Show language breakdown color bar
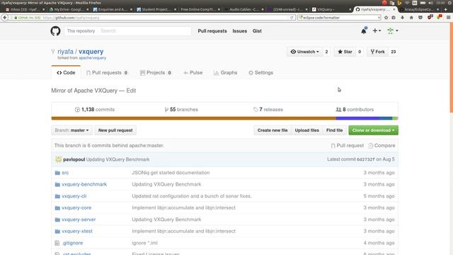Image resolution: width=453 pixels, height=255 pixels. tap(225, 118)
